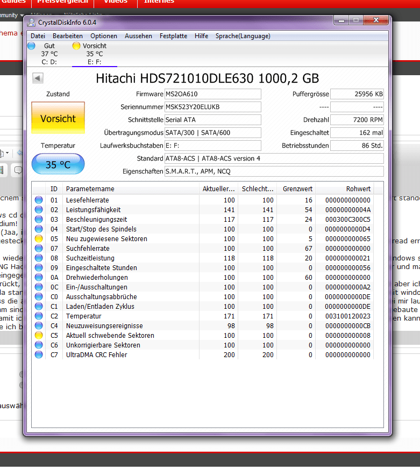
Task: Open the Optionen menu
Action: tap(104, 36)
